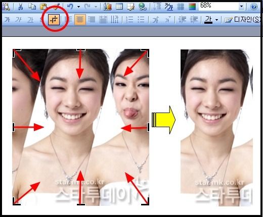Select the yellow arrow shape

coord(164,120)
